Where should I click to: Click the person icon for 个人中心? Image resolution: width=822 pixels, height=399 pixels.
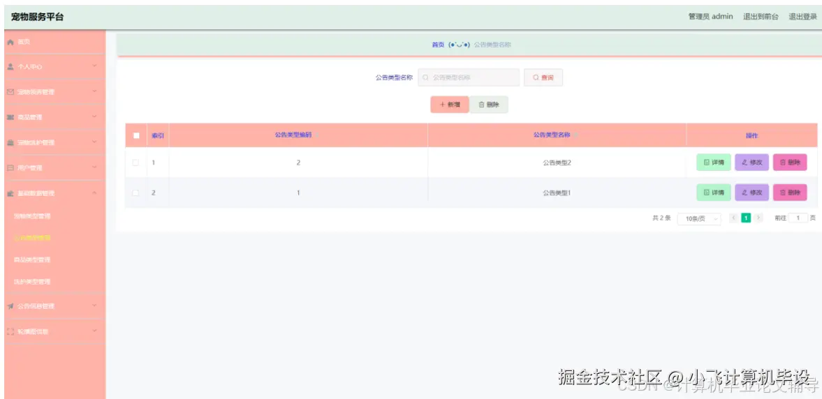pyautogui.click(x=10, y=67)
